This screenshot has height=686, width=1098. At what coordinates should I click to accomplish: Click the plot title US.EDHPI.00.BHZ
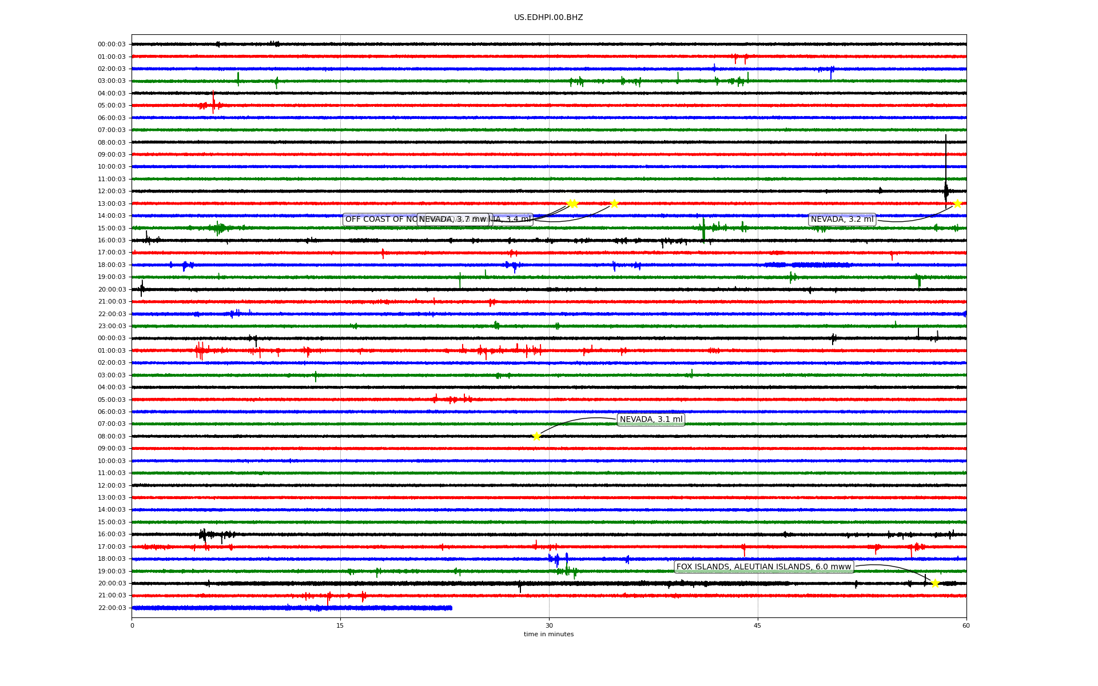pos(548,18)
